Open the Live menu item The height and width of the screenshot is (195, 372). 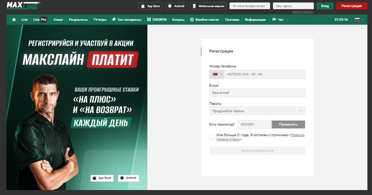point(24,20)
